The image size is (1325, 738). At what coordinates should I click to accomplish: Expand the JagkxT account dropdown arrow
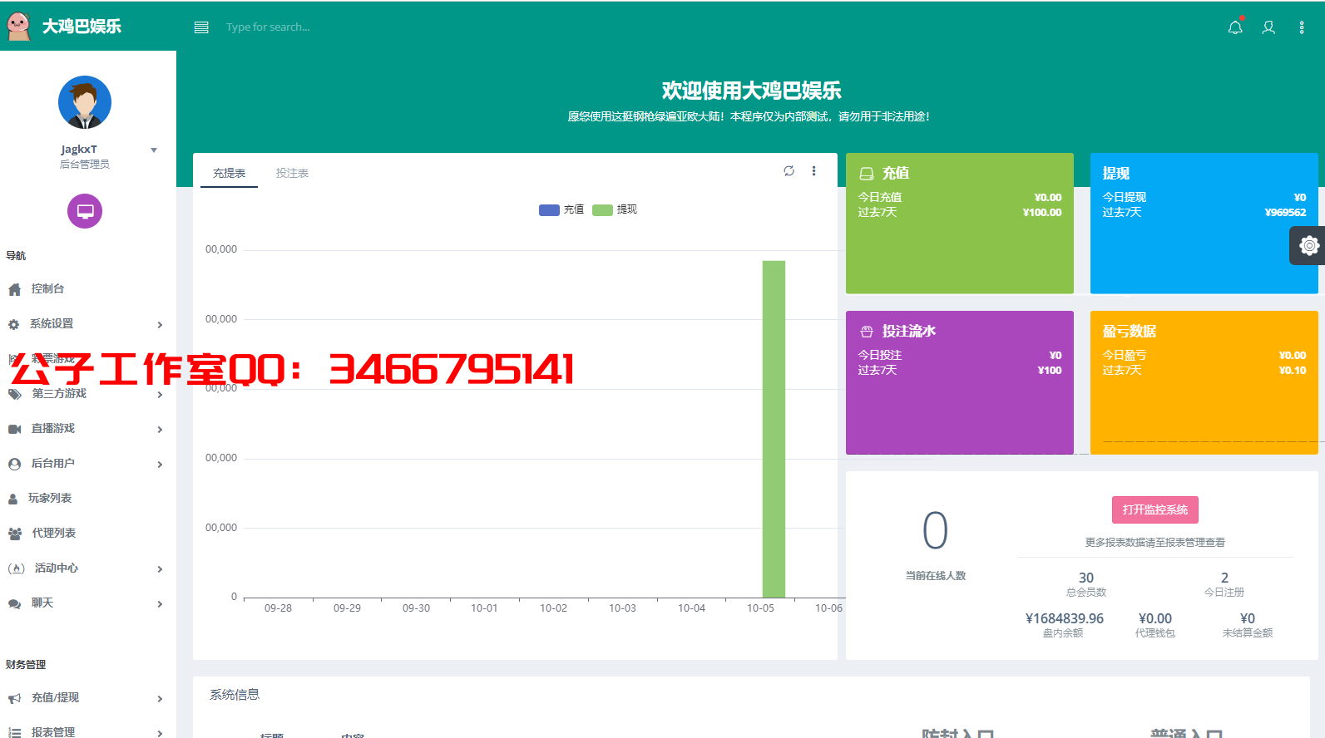click(154, 150)
